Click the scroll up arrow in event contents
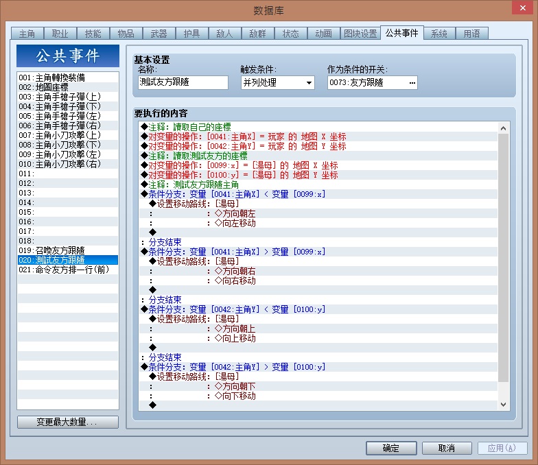538x465 pixels. (504, 128)
